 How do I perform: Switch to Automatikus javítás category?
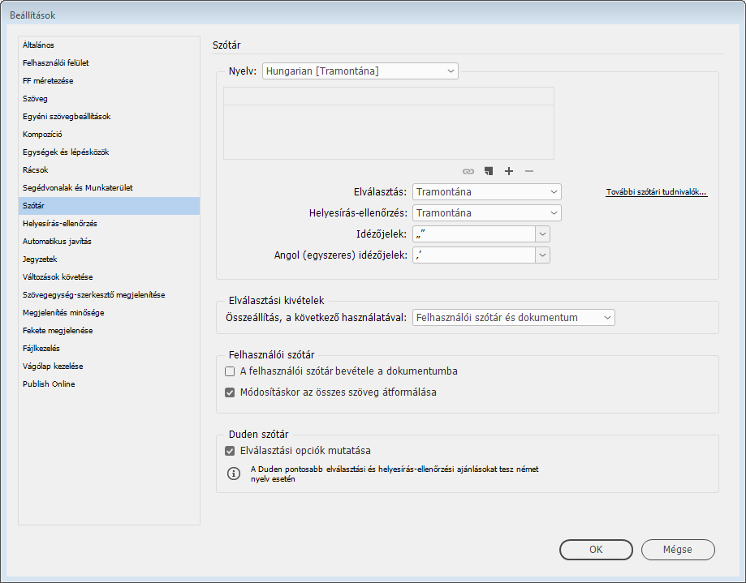tap(58, 242)
